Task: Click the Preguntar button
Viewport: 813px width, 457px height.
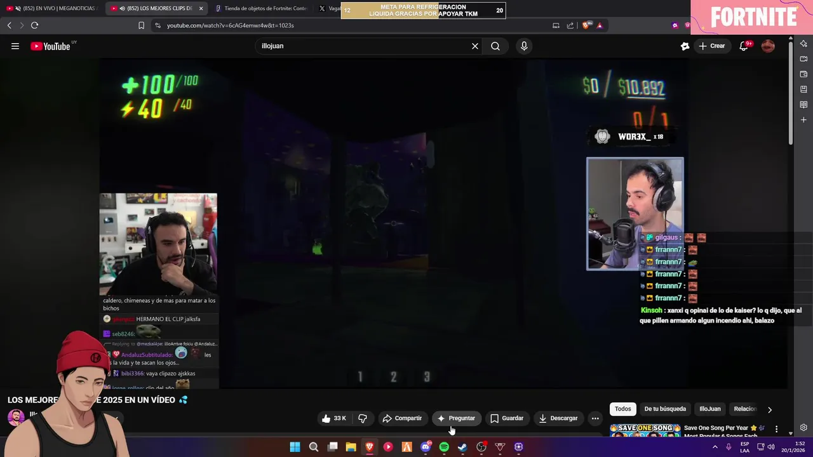Action: (x=457, y=418)
